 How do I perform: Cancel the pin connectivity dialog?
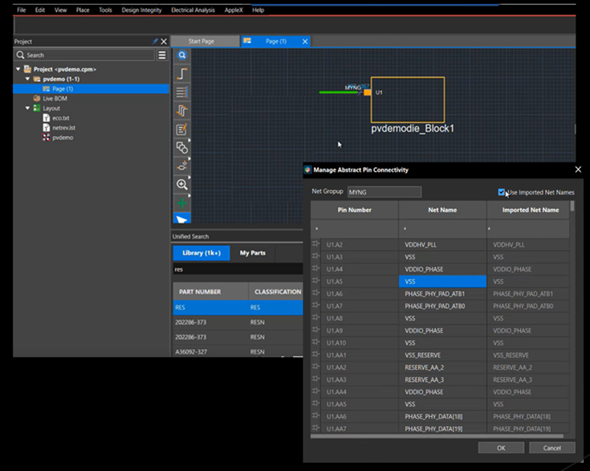point(551,448)
